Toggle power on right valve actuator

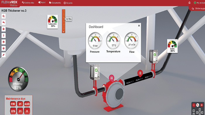tap(155, 55)
